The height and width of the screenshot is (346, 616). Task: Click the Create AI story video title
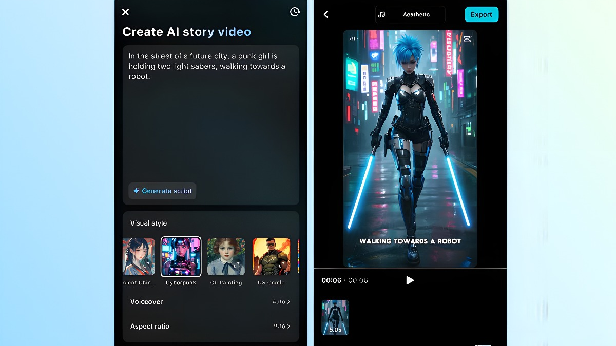point(187,32)
